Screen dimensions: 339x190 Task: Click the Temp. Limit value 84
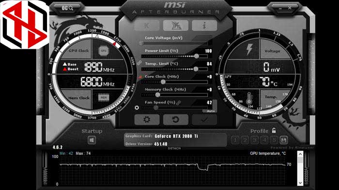click(209, 64)
